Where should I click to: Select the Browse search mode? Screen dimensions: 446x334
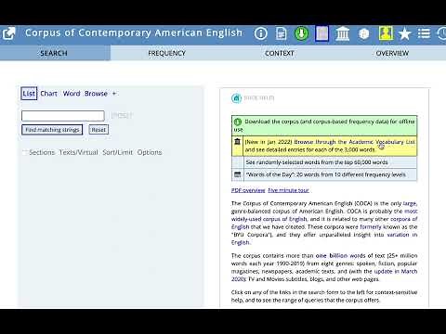(x=96, y=94)
